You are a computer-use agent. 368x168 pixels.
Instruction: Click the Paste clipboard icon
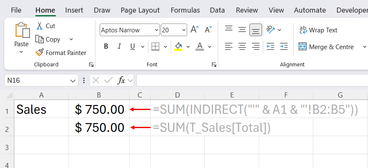click(22, 30)
